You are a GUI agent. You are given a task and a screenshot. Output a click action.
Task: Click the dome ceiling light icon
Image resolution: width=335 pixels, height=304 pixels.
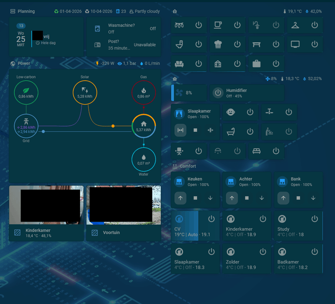(x=218, y=151)
